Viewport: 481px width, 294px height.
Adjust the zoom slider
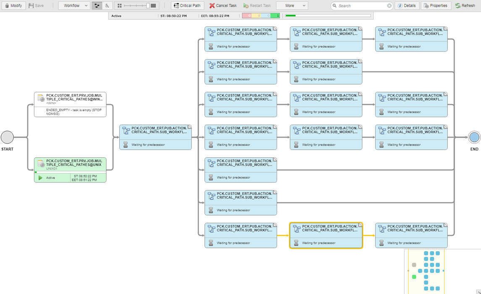(x=147, y=5)
